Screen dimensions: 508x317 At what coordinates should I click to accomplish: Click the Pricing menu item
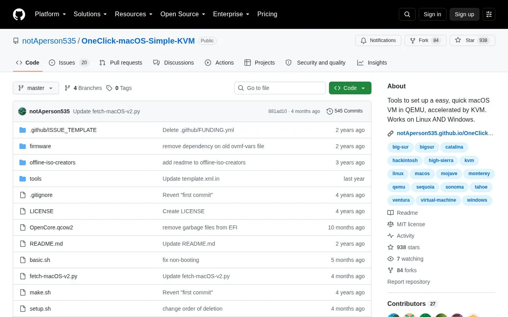coord(267,14)
